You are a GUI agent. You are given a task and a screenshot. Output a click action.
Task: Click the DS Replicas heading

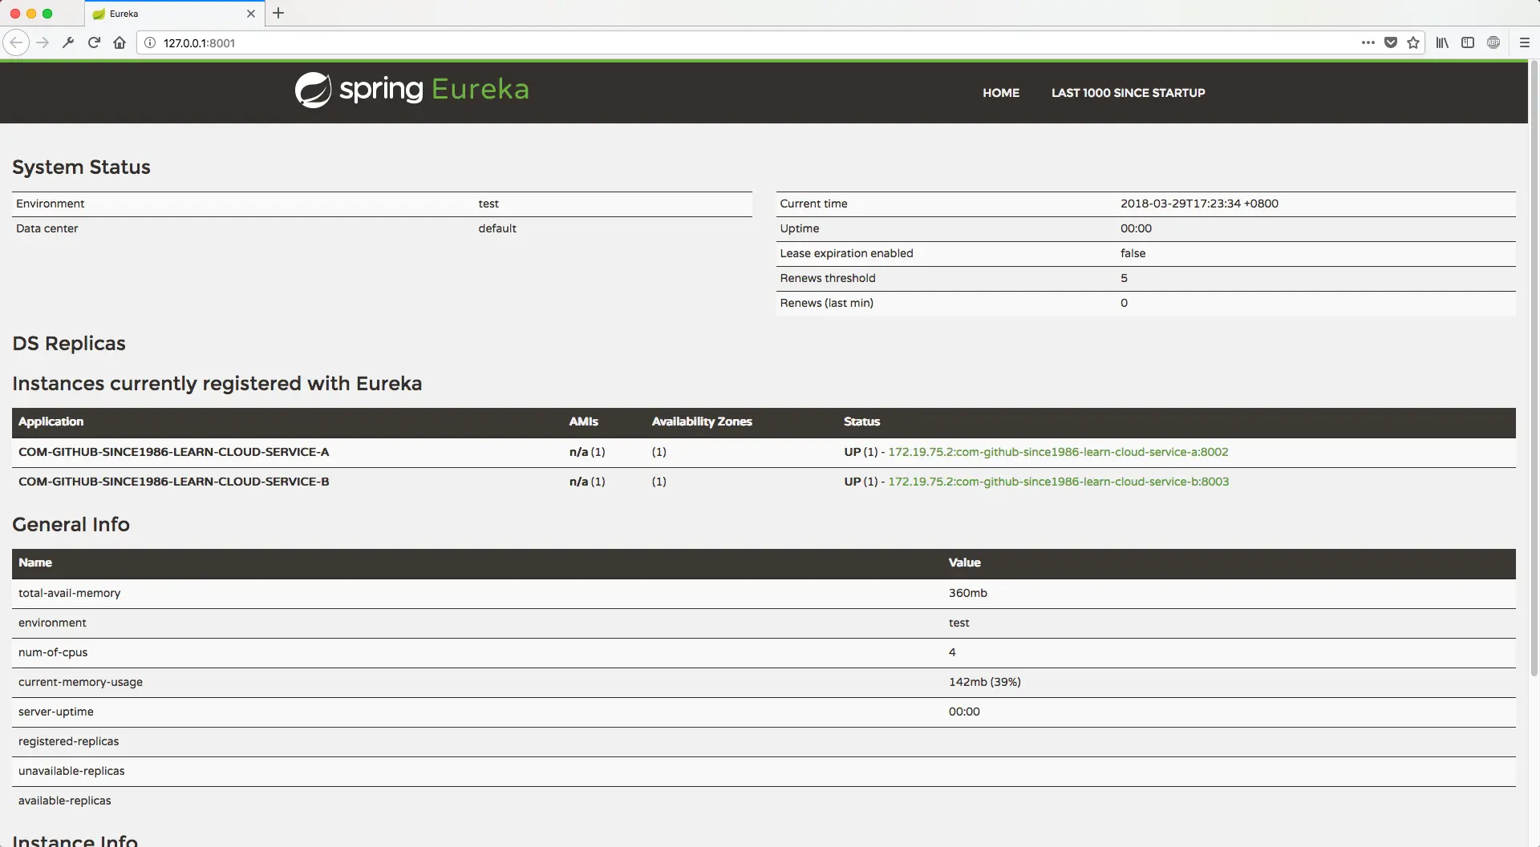coord(69,343)
